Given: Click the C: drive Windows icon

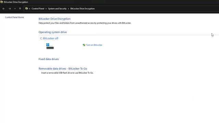Looking at the screenshot, I should (x=50, y=46).
